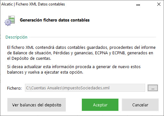The width and height of the screenshot is (164, 116).
Task: Close the Fichero XML Datos contables dialog
Action: coord(159,4)
